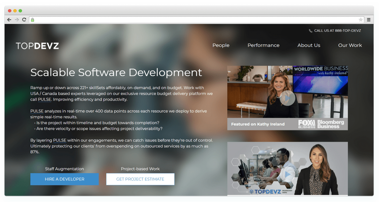
Task: Click the Worldwide Business with kathy ireland title
Action: pyautogui.click(x=321, y=71)
